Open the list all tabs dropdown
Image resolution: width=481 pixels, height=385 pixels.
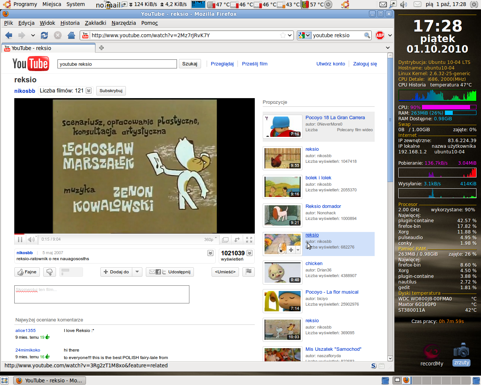[x=388, y=48]
